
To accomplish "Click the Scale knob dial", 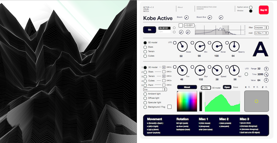I will tap(182, 47).
